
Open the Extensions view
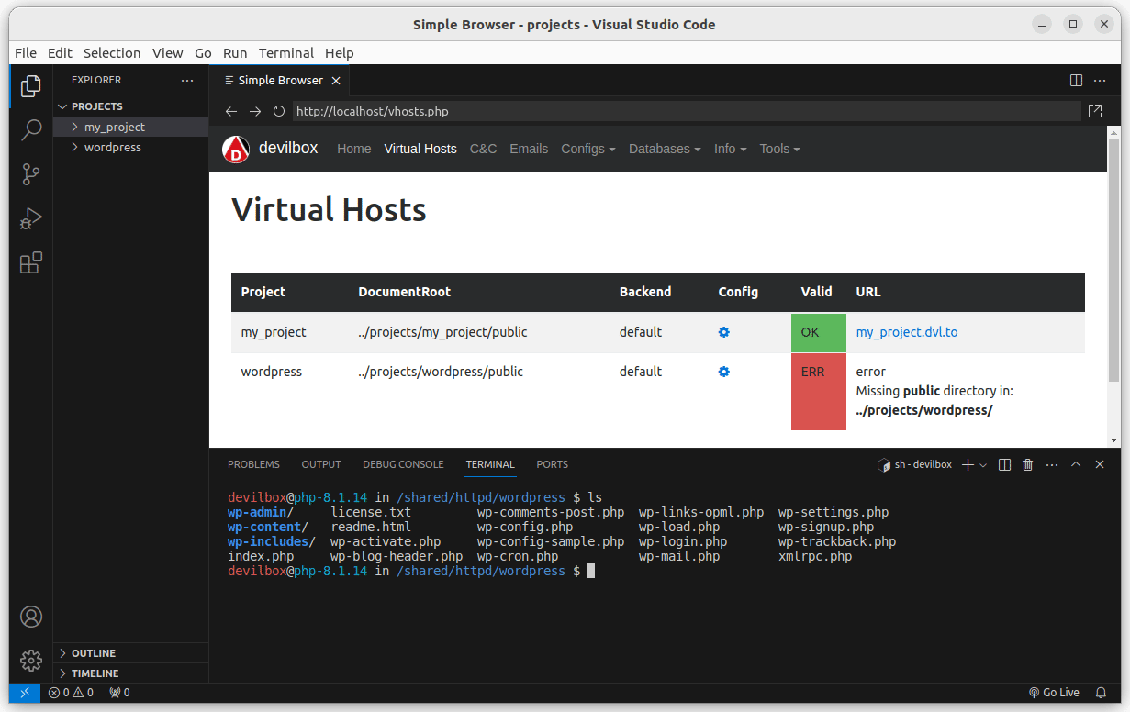click(31, 264)
